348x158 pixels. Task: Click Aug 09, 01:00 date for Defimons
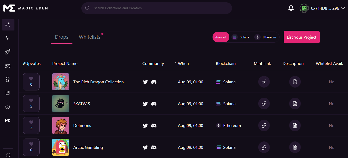pos(191,126)
